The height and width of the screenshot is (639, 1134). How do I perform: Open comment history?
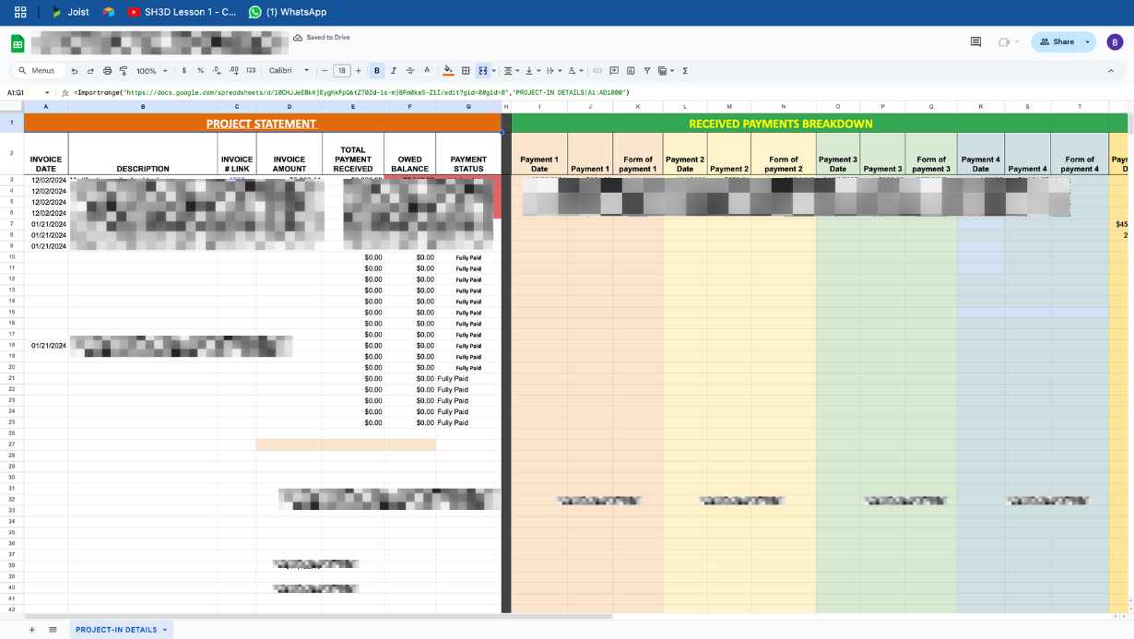975,42
